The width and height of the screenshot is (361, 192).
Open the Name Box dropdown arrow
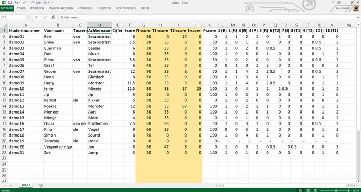click(x=23, y=17)
